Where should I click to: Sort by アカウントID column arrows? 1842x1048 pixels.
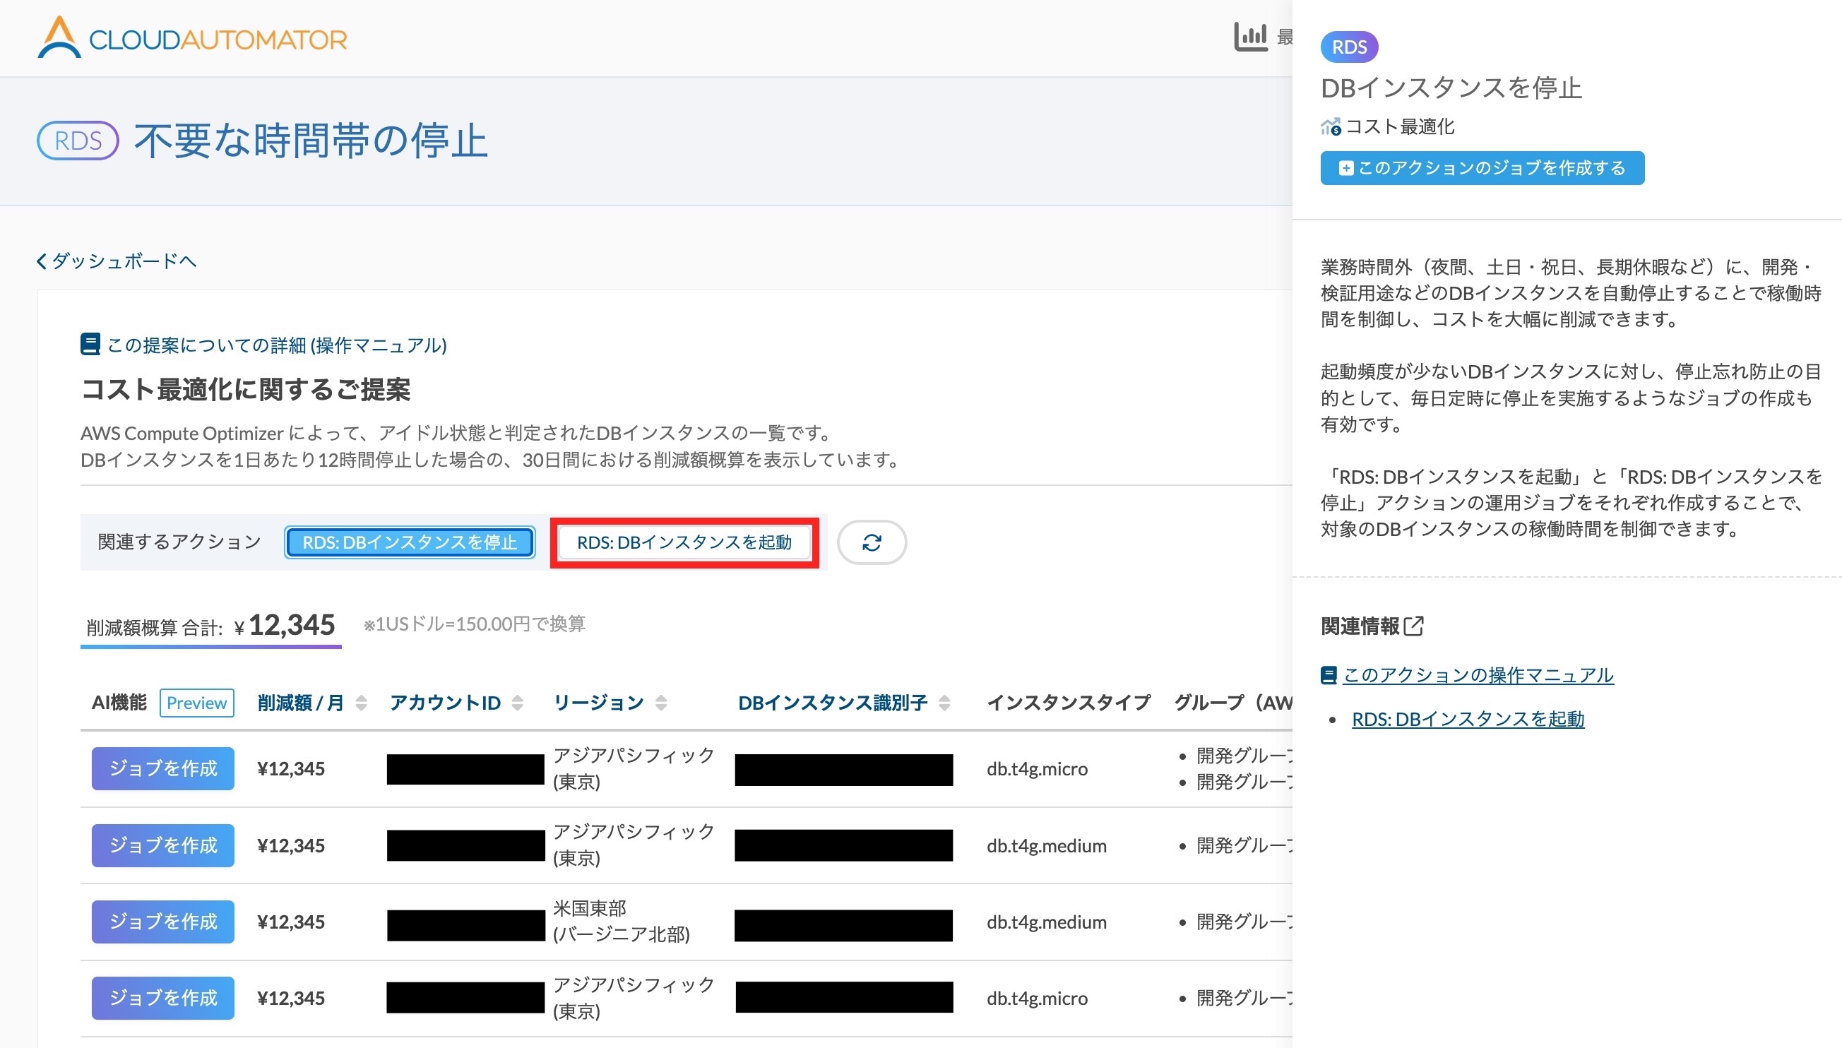518,703
